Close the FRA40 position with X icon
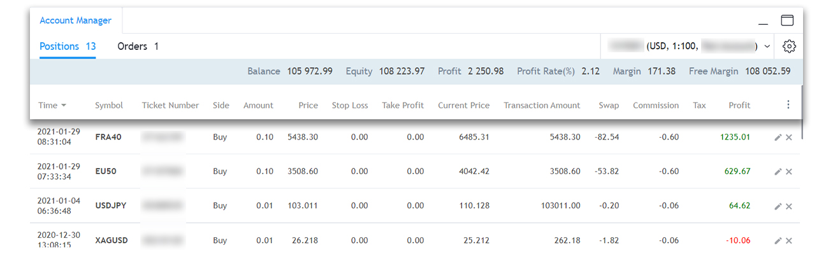The height and width of the screenshot is (255, 833). click(789, 137)
